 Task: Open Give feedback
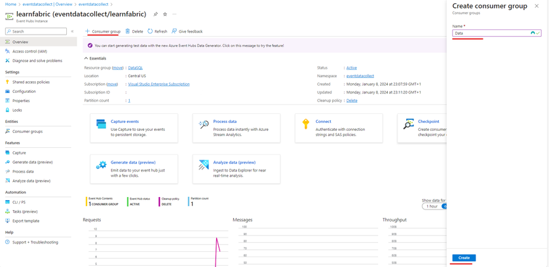click(x=187, y=31)
